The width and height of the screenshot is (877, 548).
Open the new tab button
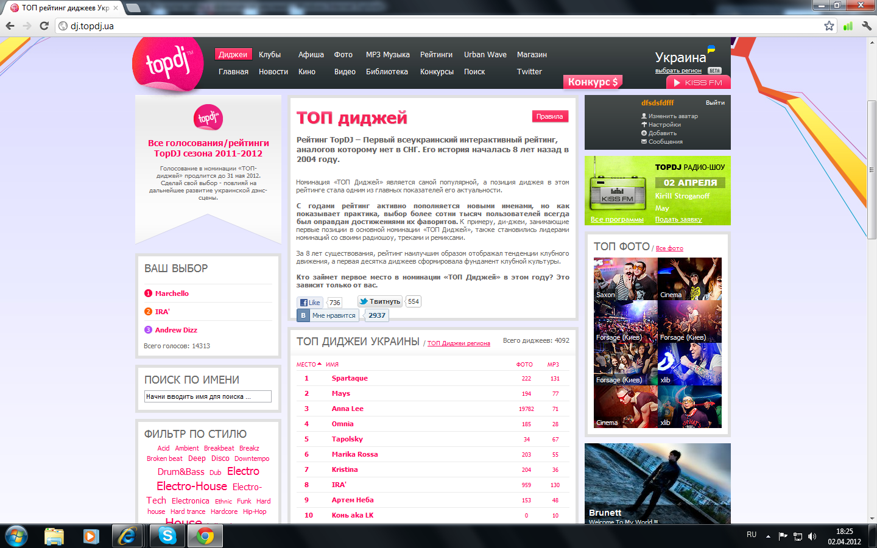click(133, 8)
